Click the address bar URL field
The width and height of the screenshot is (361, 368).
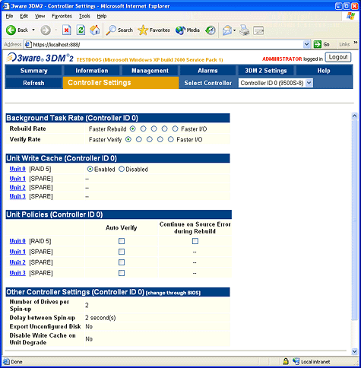click(x=167, y=44)
